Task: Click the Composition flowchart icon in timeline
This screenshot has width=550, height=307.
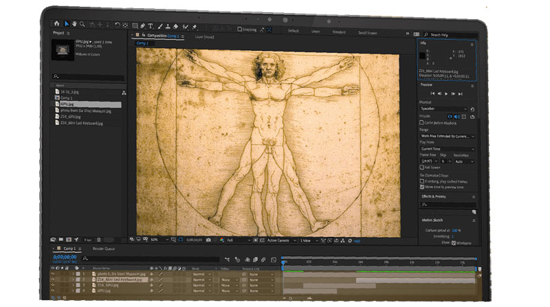Action: (228, 260)
